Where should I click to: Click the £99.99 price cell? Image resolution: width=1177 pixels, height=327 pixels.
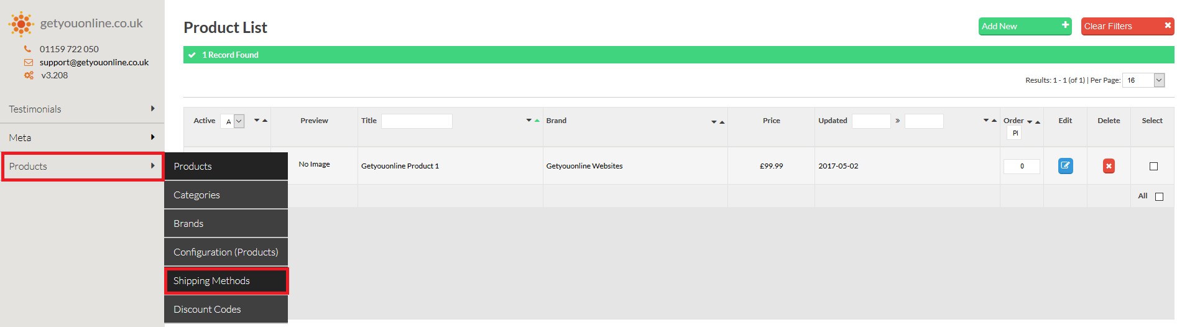pyautogui.click(x=771, y=166)
